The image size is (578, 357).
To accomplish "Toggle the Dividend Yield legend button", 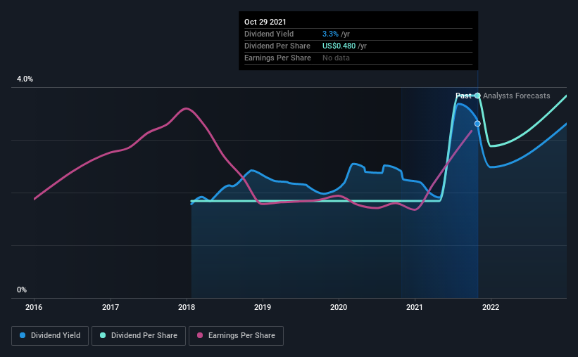I will pos(50,336).
